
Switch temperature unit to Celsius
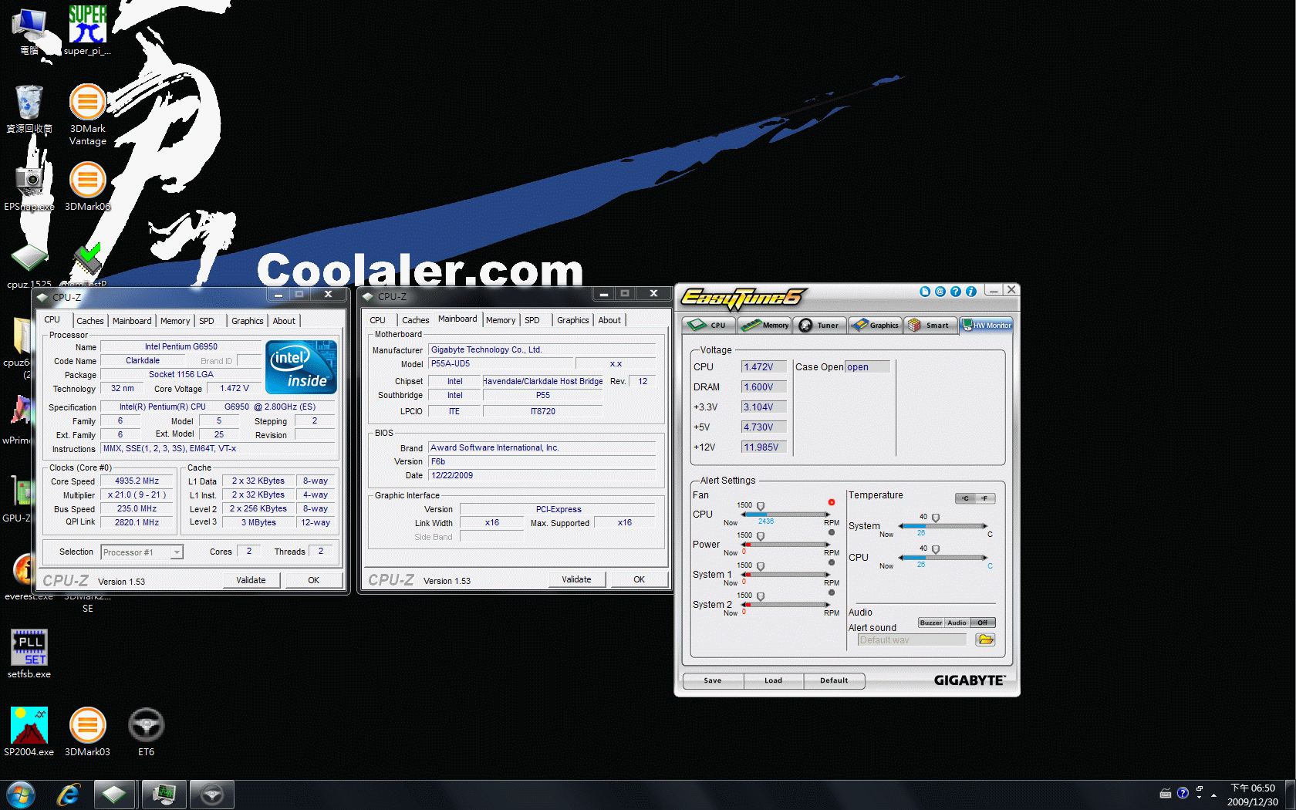(x=965, y=498)
